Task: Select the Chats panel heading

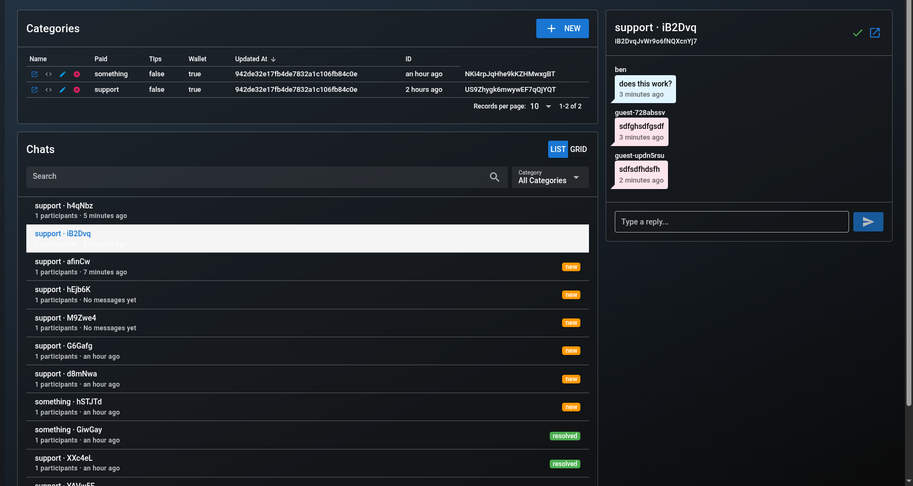Action: pos(40,149)
